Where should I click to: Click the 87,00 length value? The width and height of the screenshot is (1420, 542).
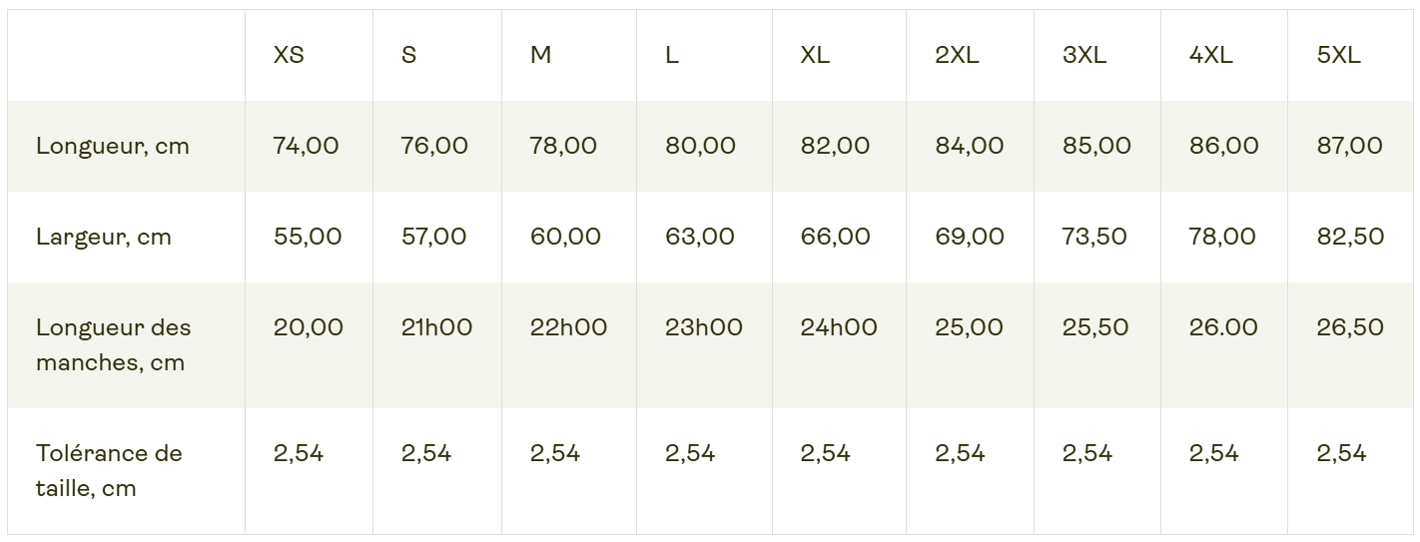coord(1349,146)
